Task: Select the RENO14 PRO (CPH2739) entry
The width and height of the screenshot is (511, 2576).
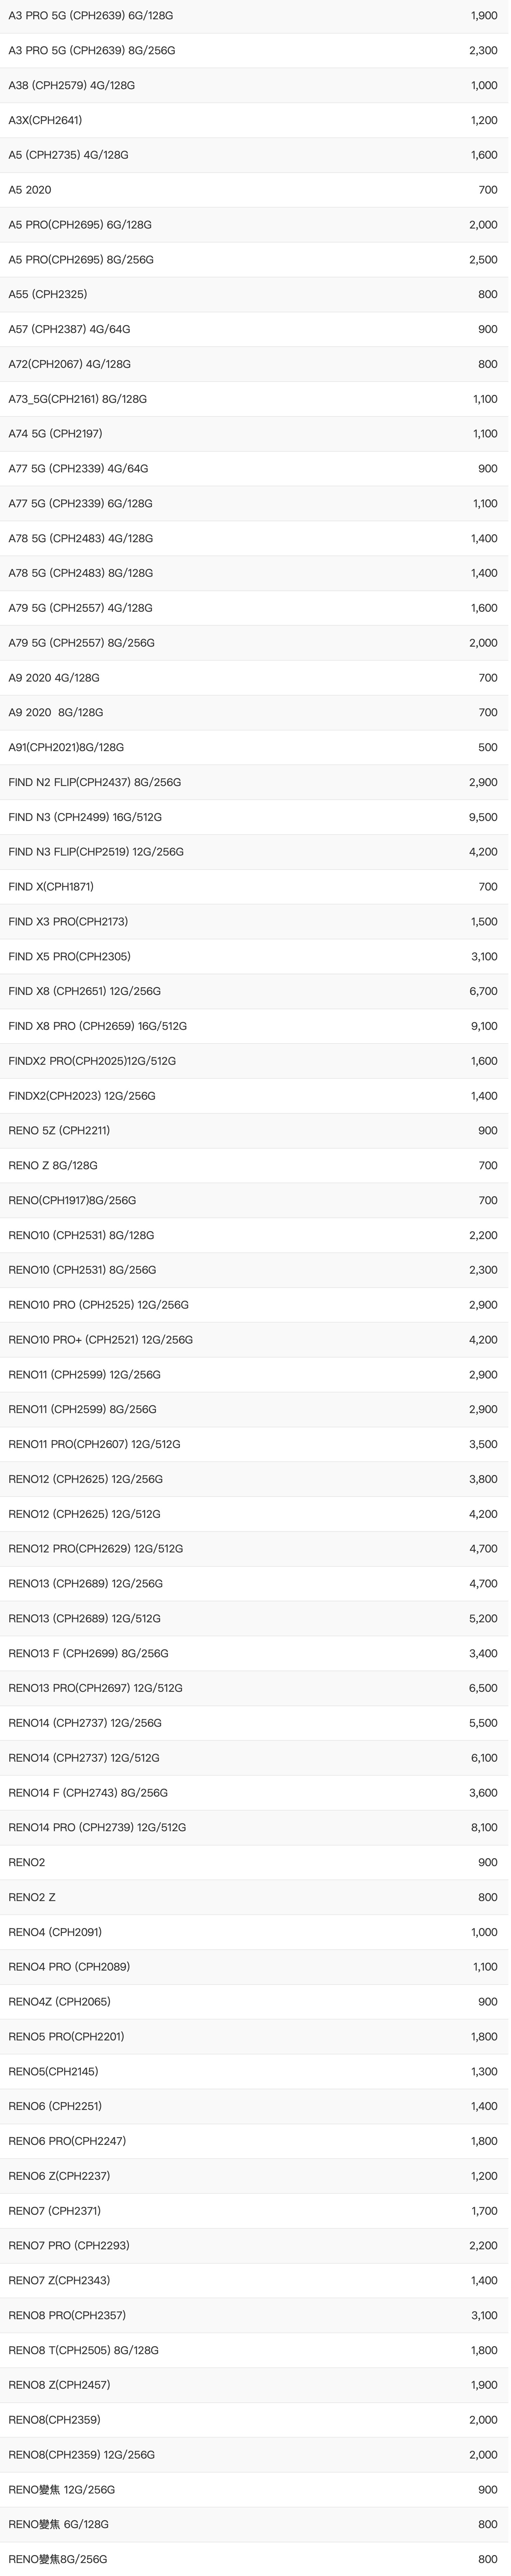Action: click(97, 1827)
